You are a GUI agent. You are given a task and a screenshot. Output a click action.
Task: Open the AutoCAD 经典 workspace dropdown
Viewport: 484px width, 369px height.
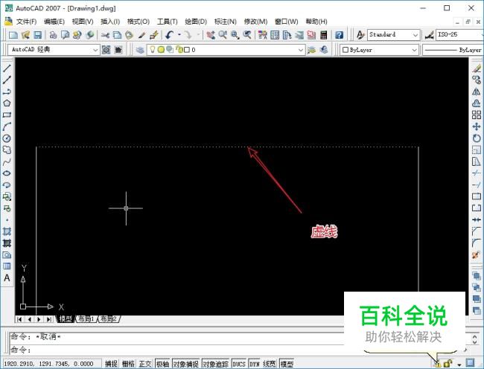(95, 50)
